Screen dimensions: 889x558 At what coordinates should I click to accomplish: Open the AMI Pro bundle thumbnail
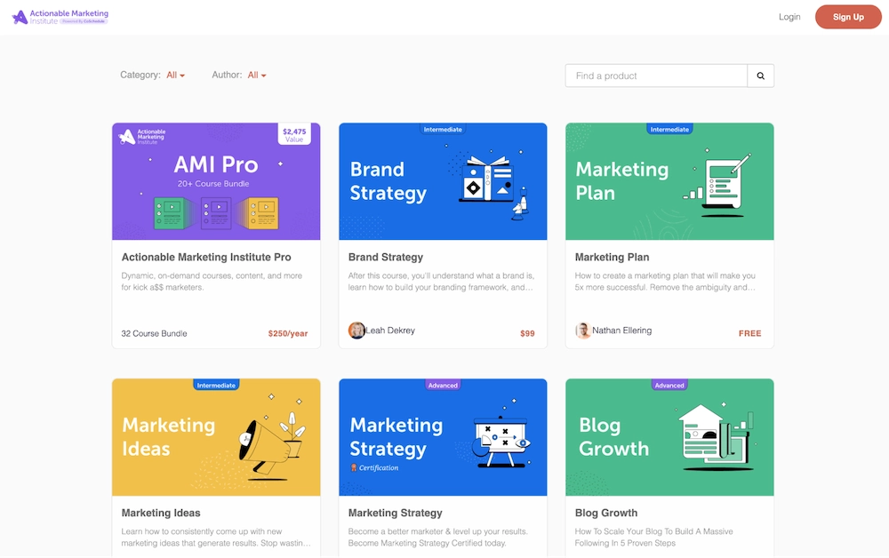pos(216,180)
